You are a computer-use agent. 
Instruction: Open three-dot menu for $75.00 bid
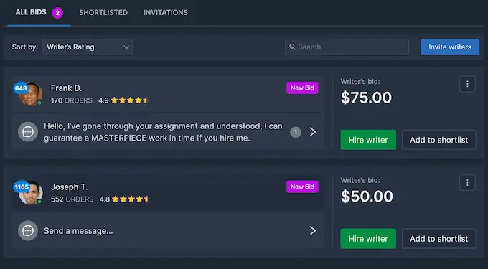click(467, 84)
